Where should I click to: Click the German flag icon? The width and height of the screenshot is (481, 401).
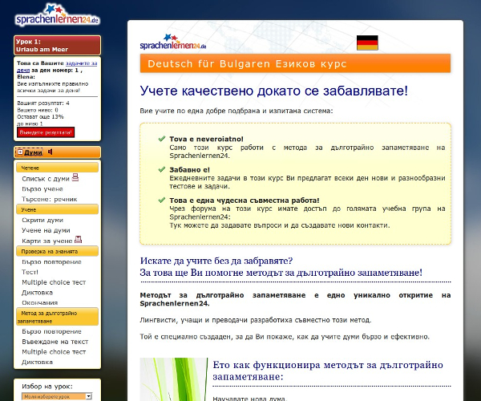pyautogui.click(x=367, y=43)
